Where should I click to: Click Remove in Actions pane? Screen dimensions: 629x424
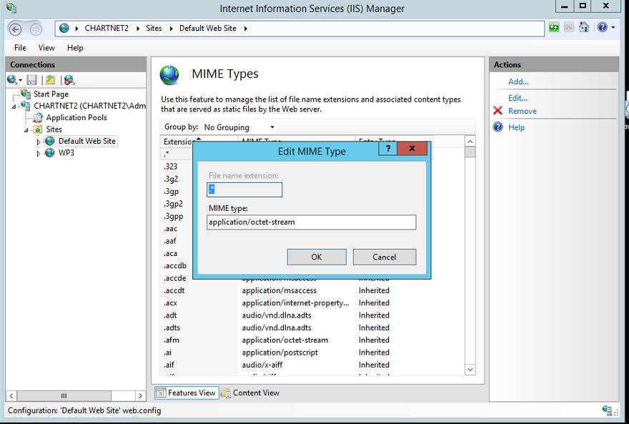522,111
